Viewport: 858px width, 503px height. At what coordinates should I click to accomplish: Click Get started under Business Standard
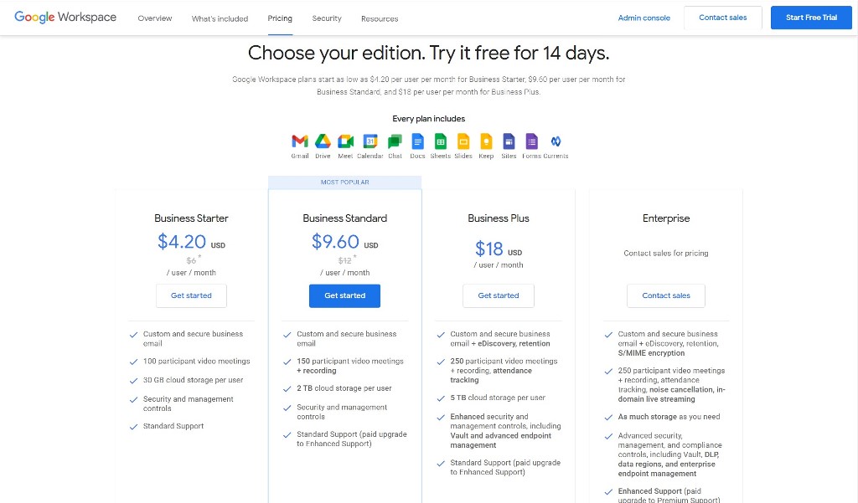point(344,295)
